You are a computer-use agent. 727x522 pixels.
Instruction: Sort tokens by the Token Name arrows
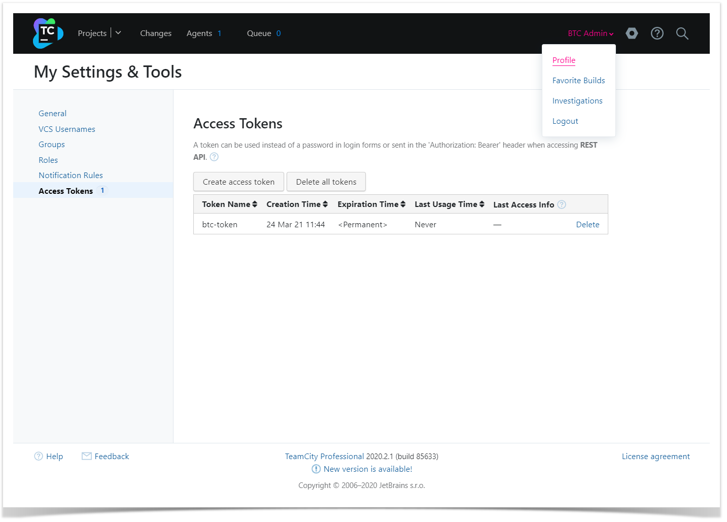[x=255, y=204]
